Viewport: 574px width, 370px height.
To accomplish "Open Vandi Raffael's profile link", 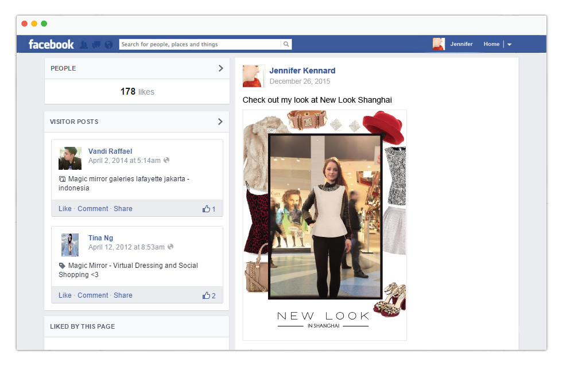I will [x=110, y=151].
